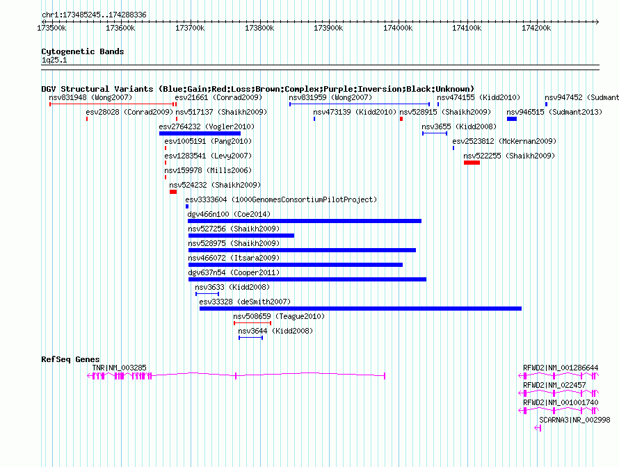This screenshot has width=619, height=467.
Task: Click the SCARNA3 gene glyph arrow
Action: [x=538, y=428]
